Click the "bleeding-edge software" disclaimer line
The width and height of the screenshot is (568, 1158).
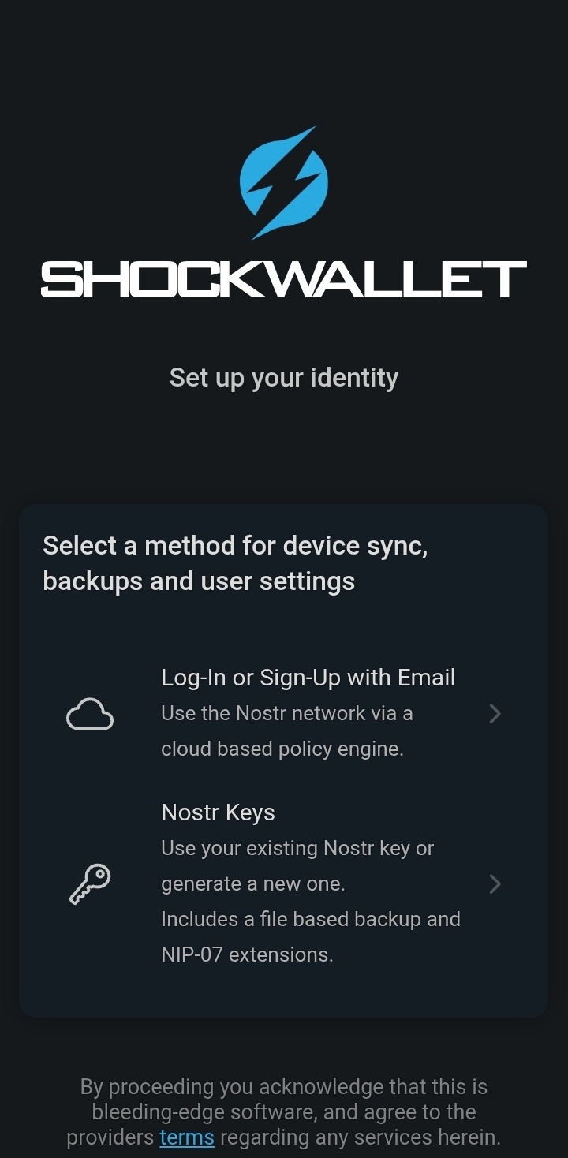click(284, 1111)
